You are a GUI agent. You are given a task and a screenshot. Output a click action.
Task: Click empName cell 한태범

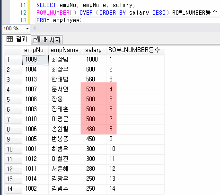(x=66, y=80)
